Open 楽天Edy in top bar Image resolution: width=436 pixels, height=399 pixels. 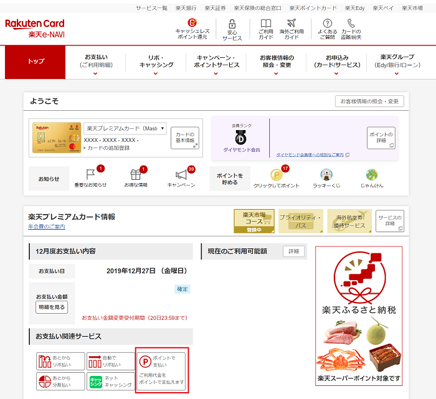[354, 8]
